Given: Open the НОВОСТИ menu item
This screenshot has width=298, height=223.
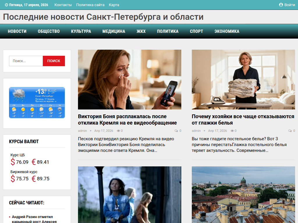Looking at the screenshot, I should tap(17, 31).
